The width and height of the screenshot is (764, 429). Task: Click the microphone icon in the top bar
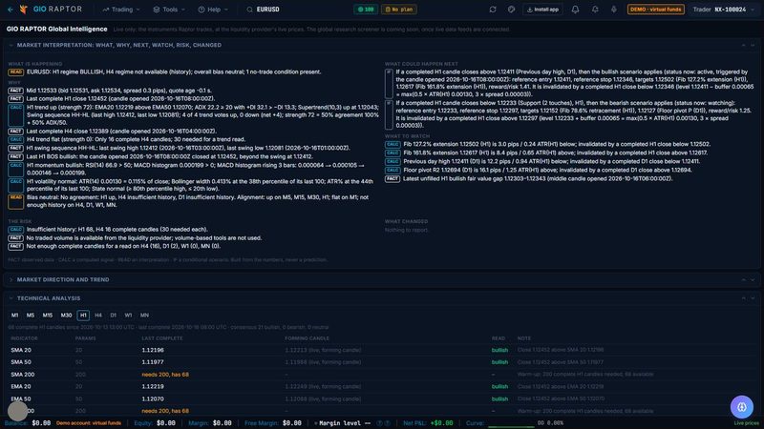click(613, 10)
